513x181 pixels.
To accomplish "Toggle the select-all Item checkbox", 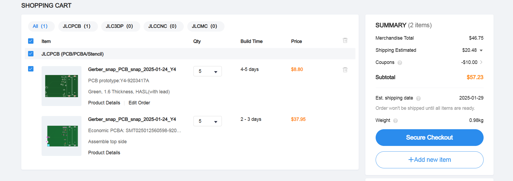I will click(x=31, y=41).
